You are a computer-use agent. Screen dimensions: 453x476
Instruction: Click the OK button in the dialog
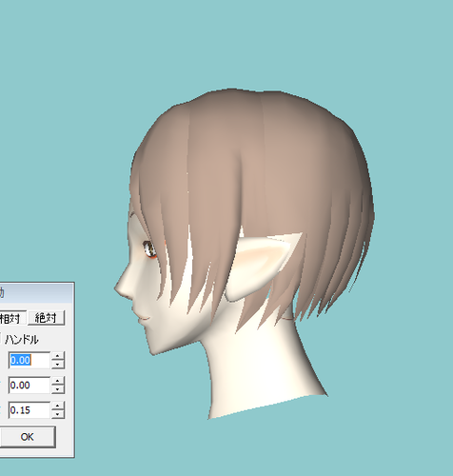28,437
